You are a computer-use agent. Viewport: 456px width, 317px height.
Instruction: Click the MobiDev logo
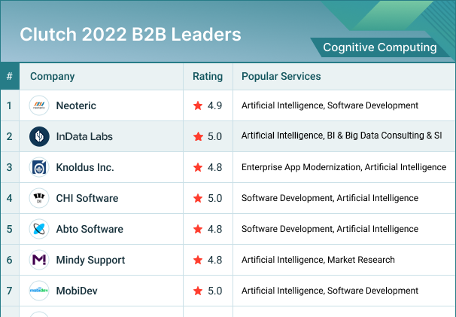(x=39, y=291)
